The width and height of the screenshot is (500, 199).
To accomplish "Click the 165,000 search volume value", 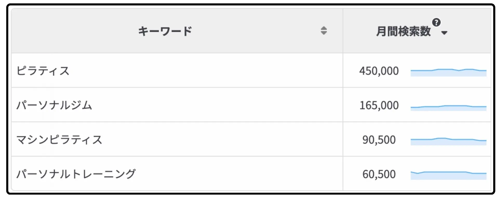I will (x=379, y=105).
